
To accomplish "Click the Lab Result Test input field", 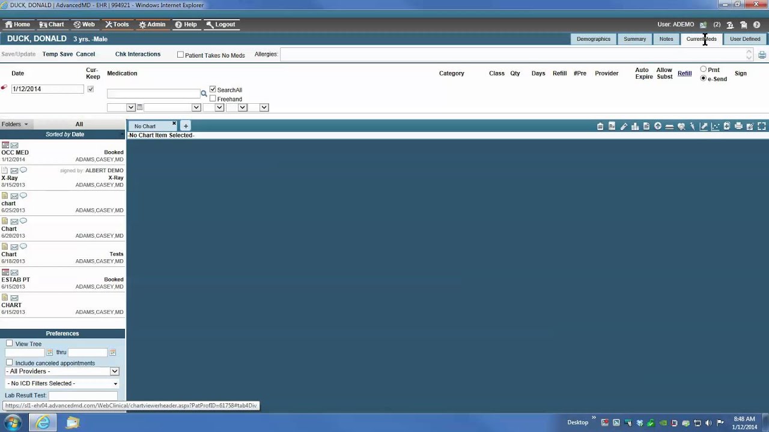I will click(83, 395).
